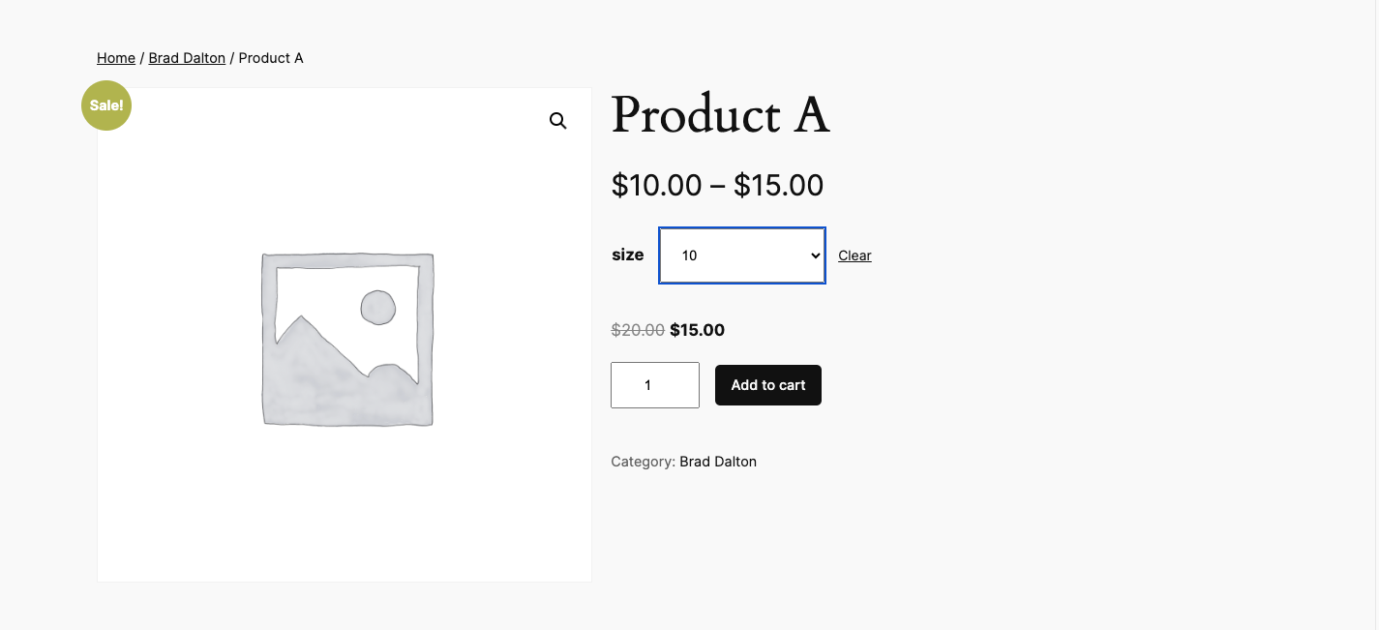The width and height of the screenshot is (1379, 630).
Task: Click the size attribute label
Action: 627,255
